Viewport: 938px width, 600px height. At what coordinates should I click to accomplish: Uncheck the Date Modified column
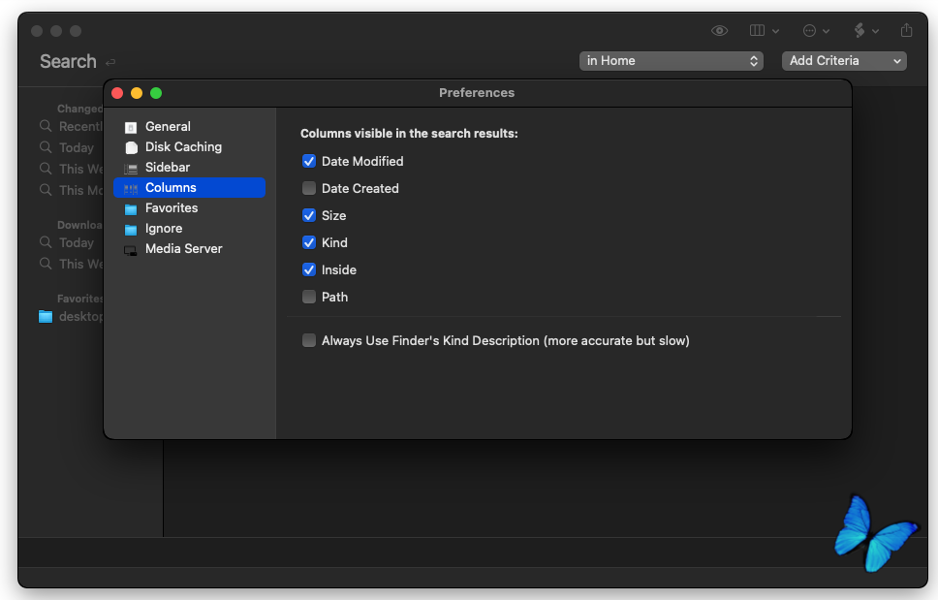point(309,162)
